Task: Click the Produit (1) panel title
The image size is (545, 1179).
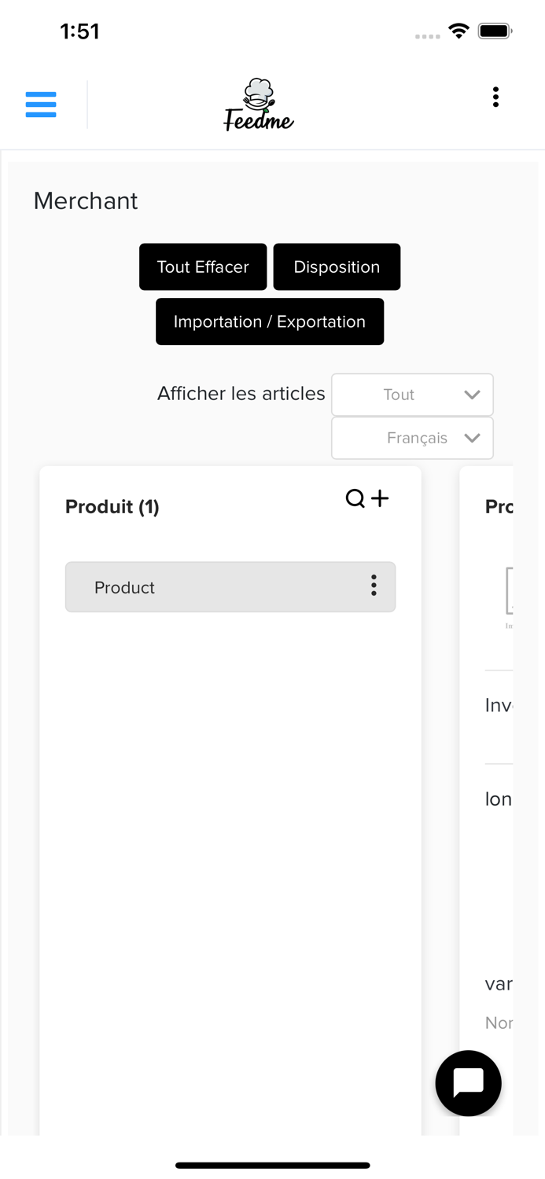Action: [x=112, y=507]
